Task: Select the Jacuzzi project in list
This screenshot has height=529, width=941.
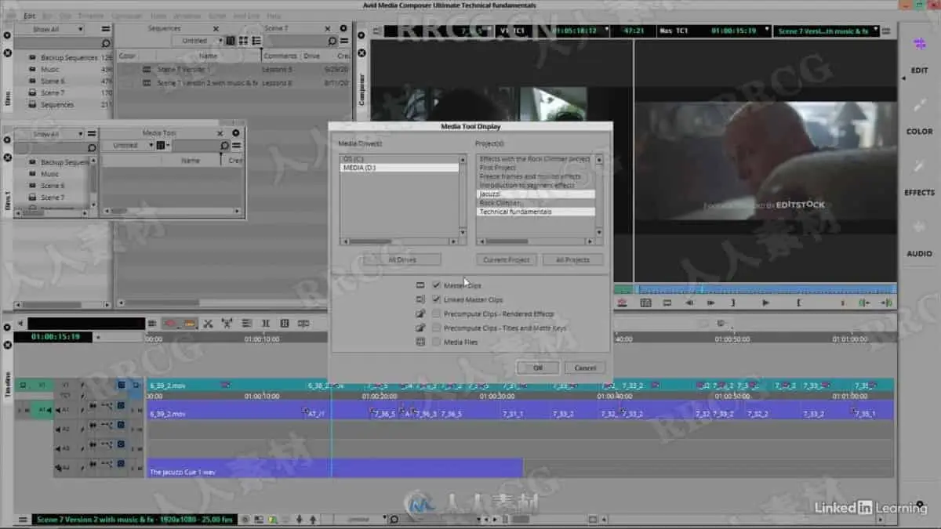Action: 536,194
